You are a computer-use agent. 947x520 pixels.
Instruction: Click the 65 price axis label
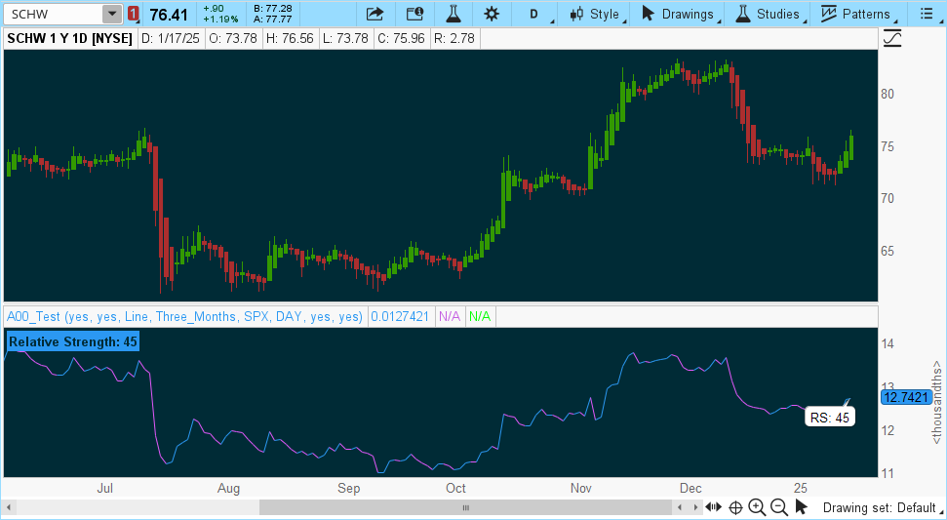coord(888,252)
